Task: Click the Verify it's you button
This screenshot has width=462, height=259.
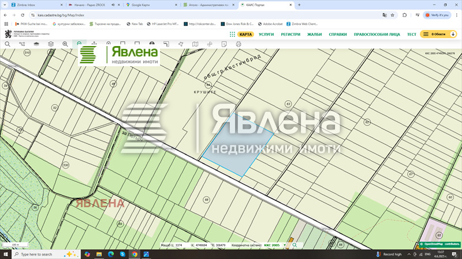Action: 437,15
